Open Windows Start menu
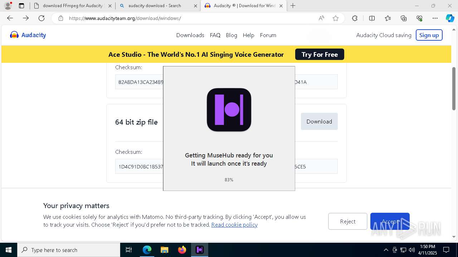 coord(9,250)
